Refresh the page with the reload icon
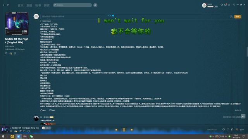The width and height of the screenshot is (248, 139). pos(8,5)
